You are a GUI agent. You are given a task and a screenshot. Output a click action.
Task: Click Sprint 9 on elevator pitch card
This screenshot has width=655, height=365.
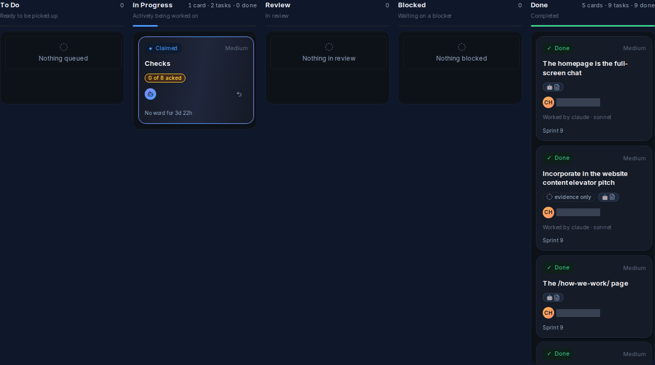(553, 240)
